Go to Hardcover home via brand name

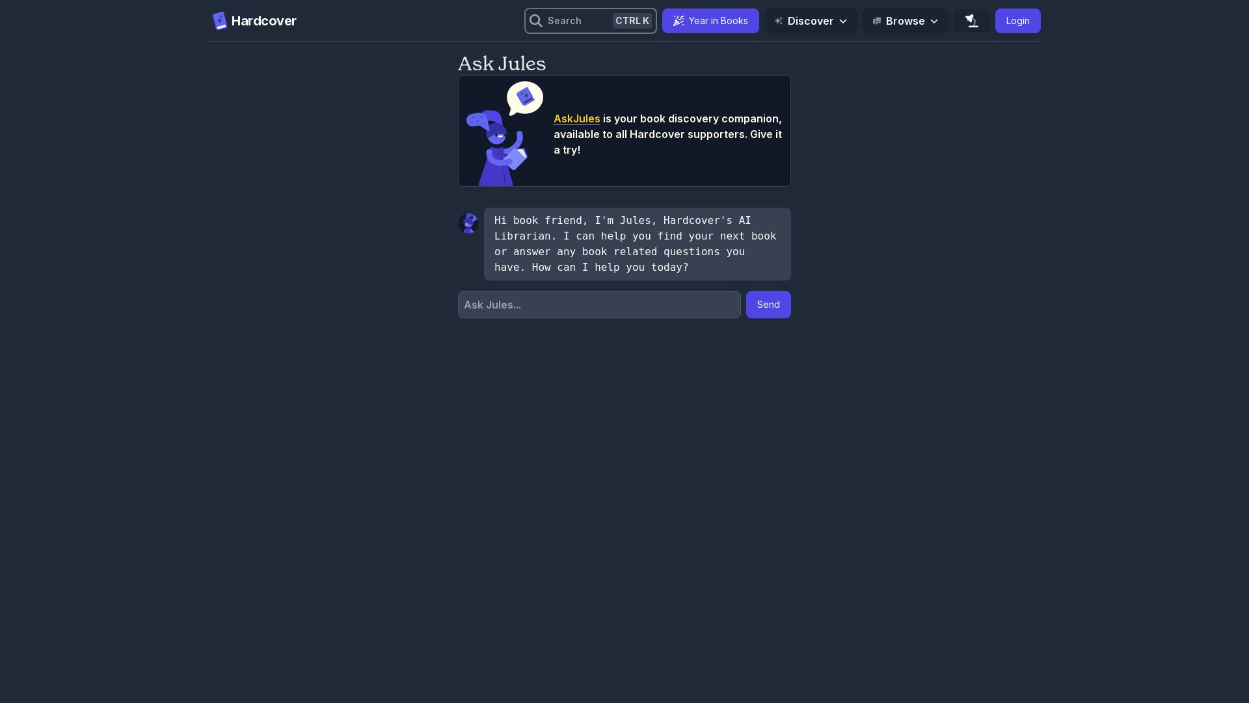click(x=263, y=21)
